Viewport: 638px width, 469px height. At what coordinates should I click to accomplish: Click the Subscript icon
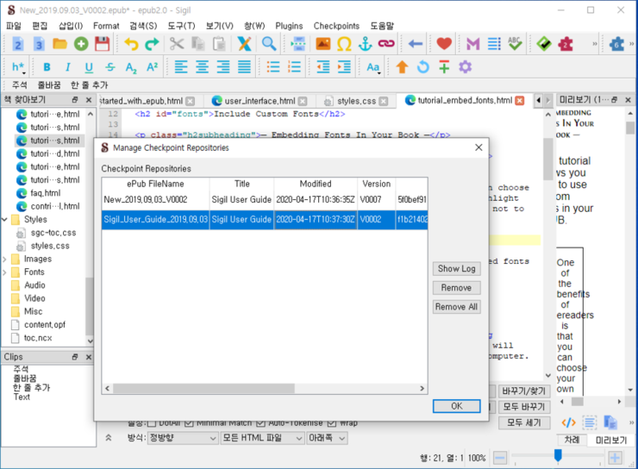(131, 67)
